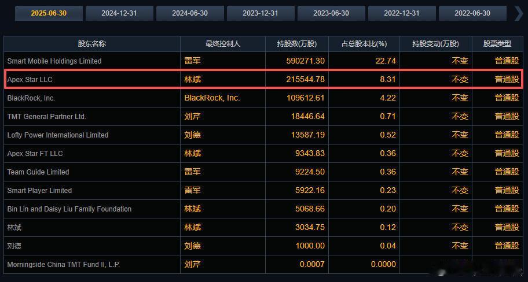Click 不变 in the BlackRock, Inc. row

click(x=460, y=98)
